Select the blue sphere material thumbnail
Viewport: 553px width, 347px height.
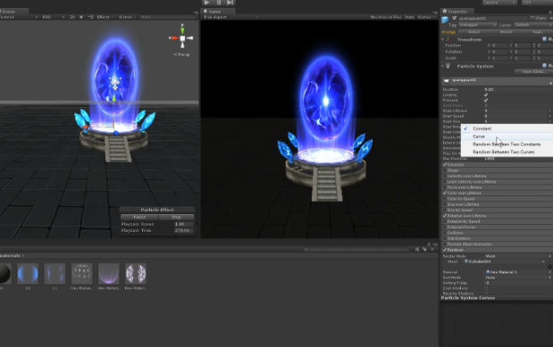28,273
